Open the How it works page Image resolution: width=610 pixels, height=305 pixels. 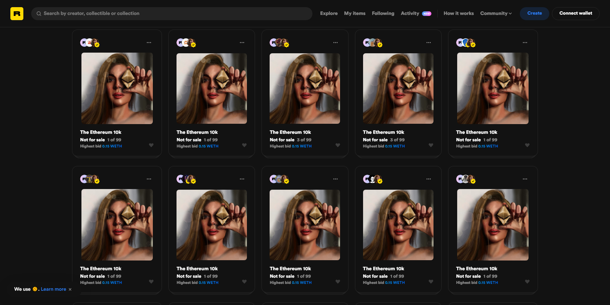pos(458,13)
